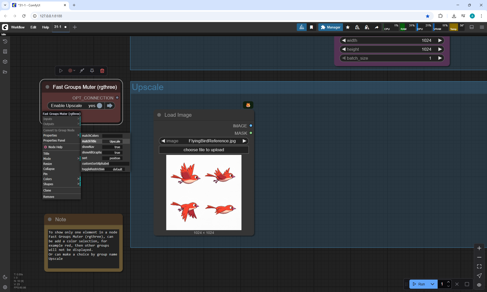Open the Workflow menu
This screenshot has height=292, width=487.
(x=18, y=27)
